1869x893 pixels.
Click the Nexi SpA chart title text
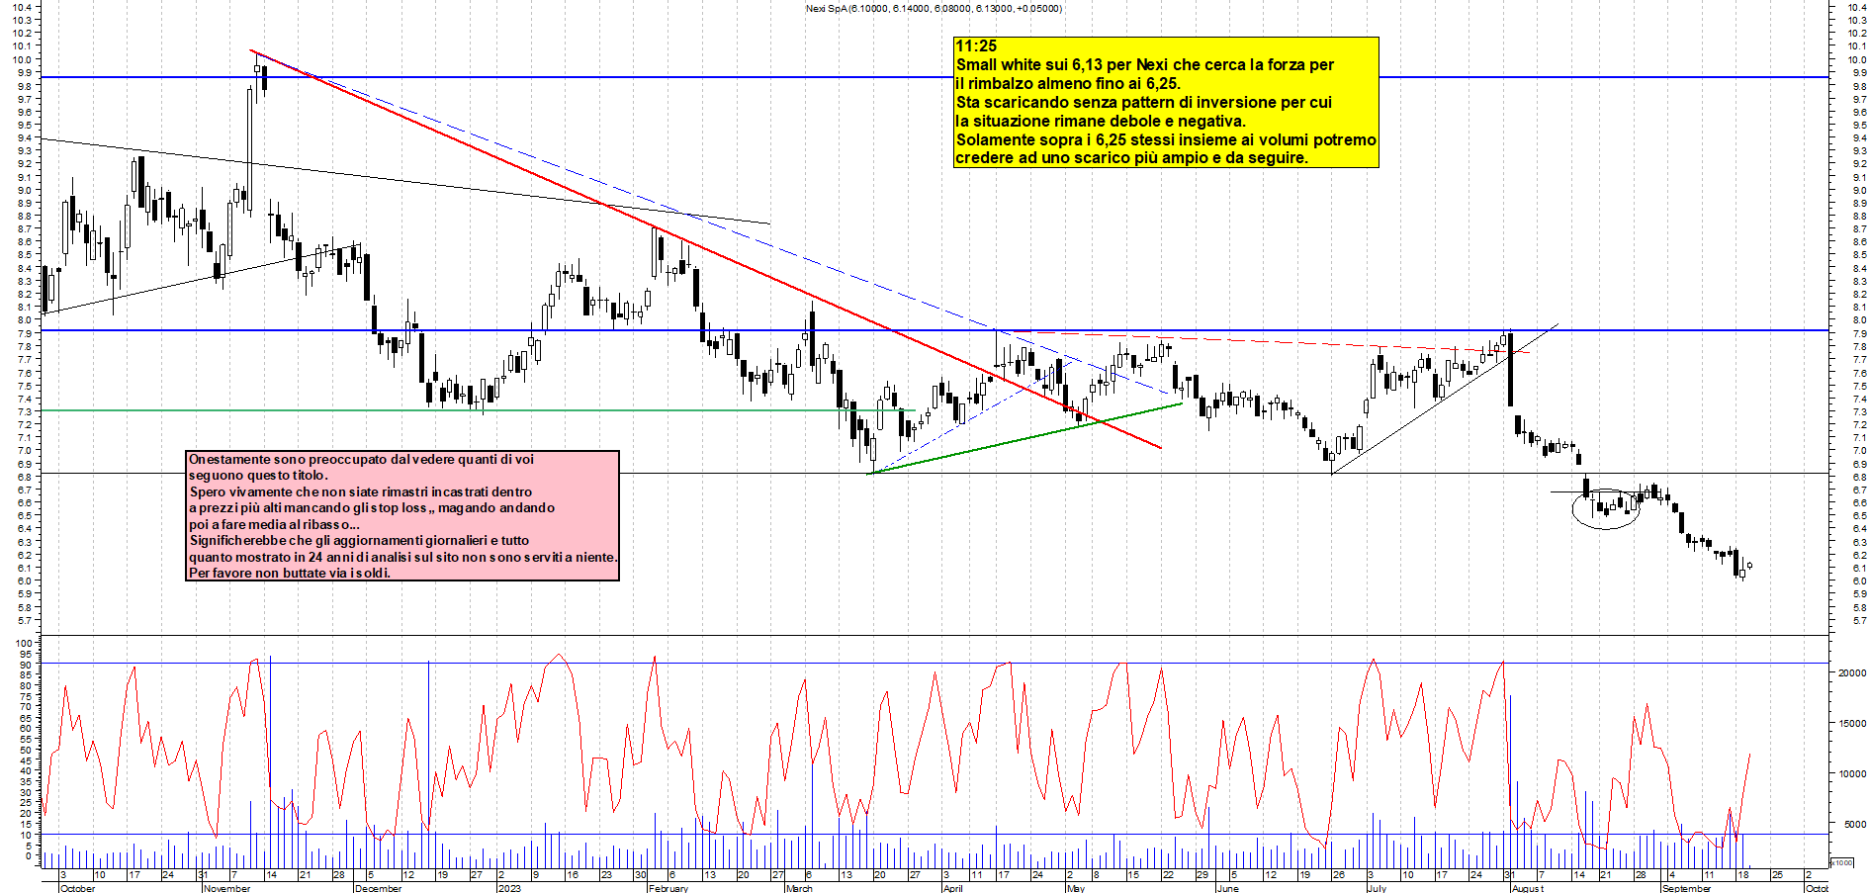934,9
